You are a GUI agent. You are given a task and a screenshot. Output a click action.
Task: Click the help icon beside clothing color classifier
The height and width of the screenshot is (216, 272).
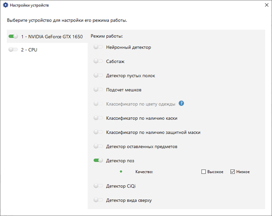[x=181, y=104]
